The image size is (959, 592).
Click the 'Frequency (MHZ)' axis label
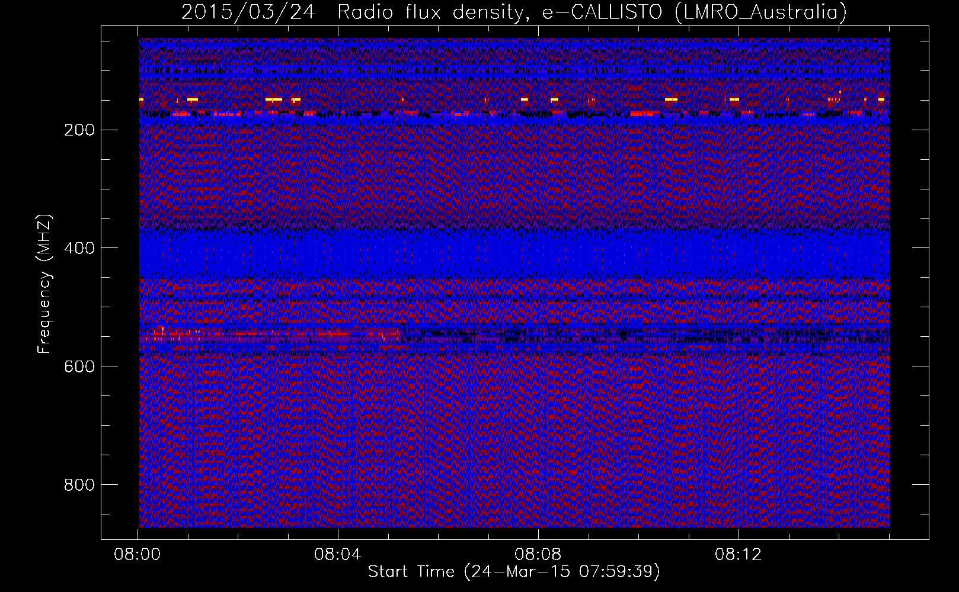[x=44, y=284]
